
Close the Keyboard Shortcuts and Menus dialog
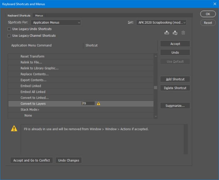click(x=214, y=4)
